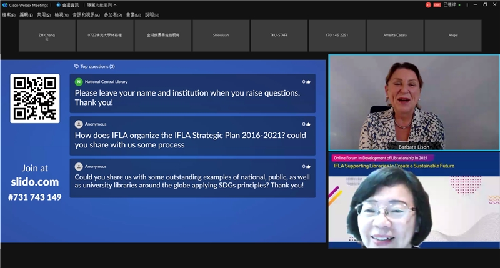
Task: Click Anonymous avatar on IFLA Strategic Plan question
Action: pos(79,124)
